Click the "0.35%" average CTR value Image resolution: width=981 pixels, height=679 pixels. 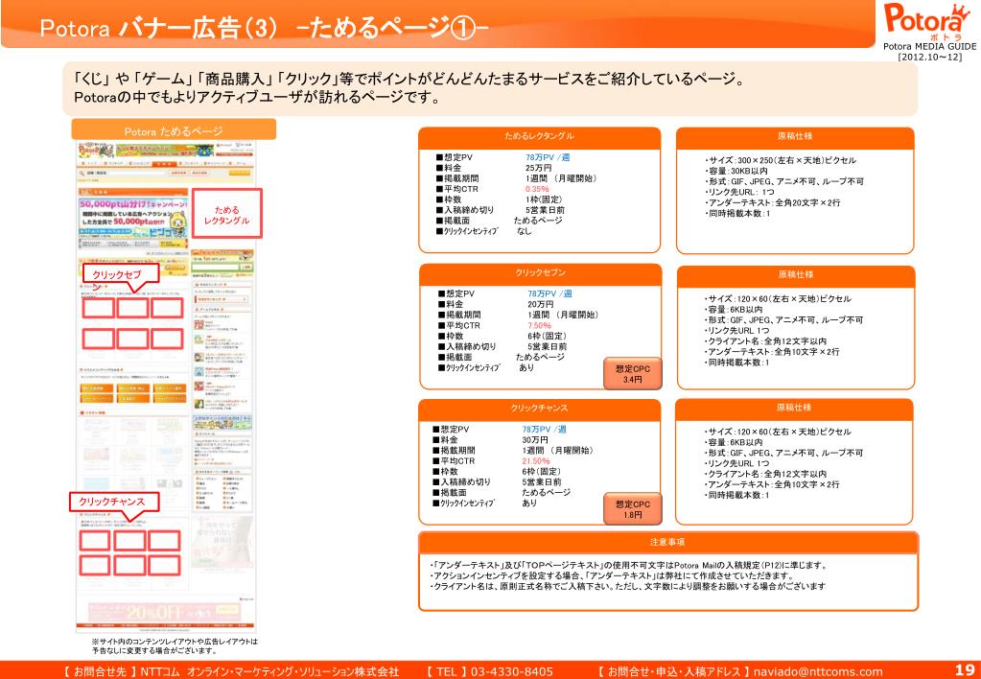point(537,189)
